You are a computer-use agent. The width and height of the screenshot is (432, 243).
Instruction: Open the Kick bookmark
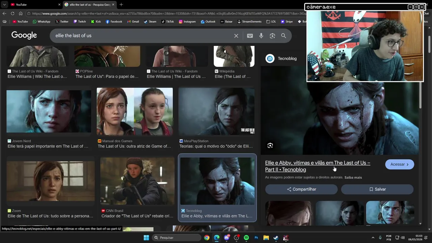click(96, 22)
